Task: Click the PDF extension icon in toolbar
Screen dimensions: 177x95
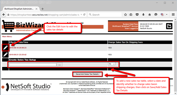Action: (x=162, y=15)
